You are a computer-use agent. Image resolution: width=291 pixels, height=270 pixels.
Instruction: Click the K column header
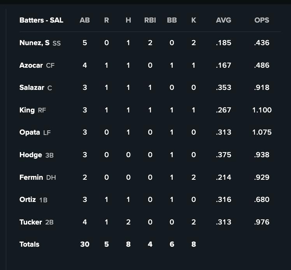click(x=193, y=20)
